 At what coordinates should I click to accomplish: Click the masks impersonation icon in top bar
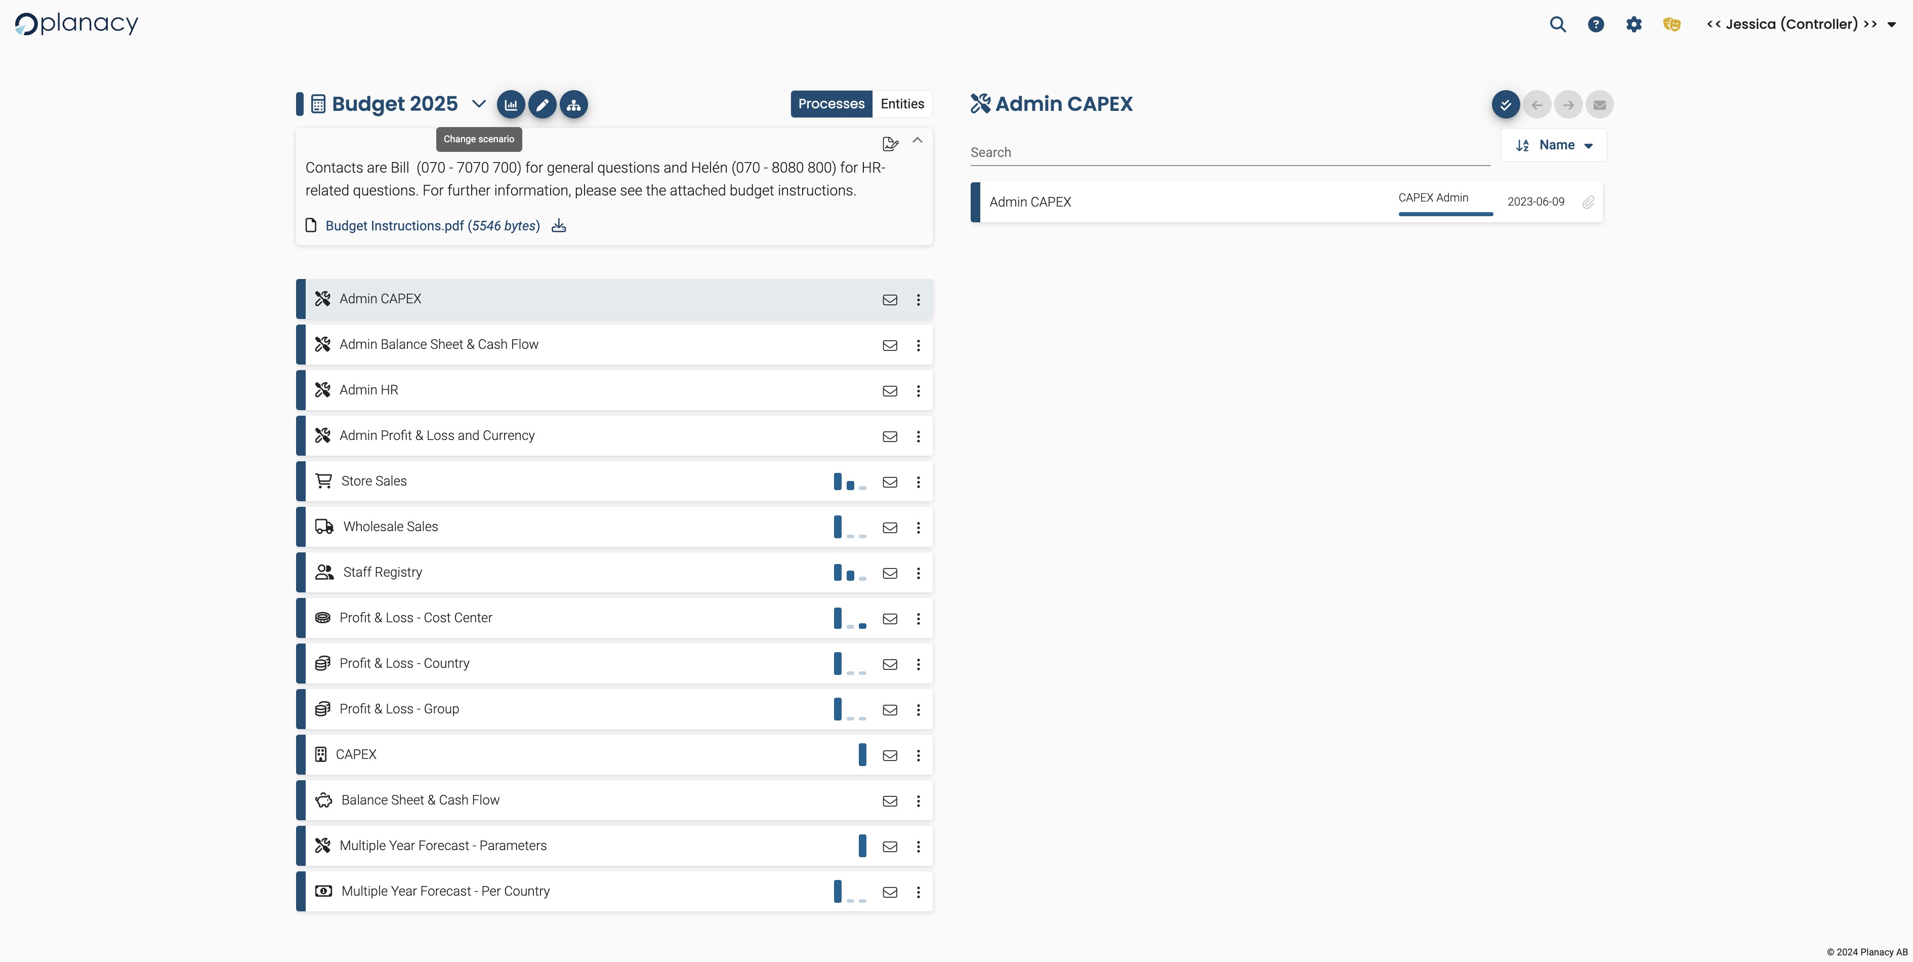click(x=1671, y=24)
